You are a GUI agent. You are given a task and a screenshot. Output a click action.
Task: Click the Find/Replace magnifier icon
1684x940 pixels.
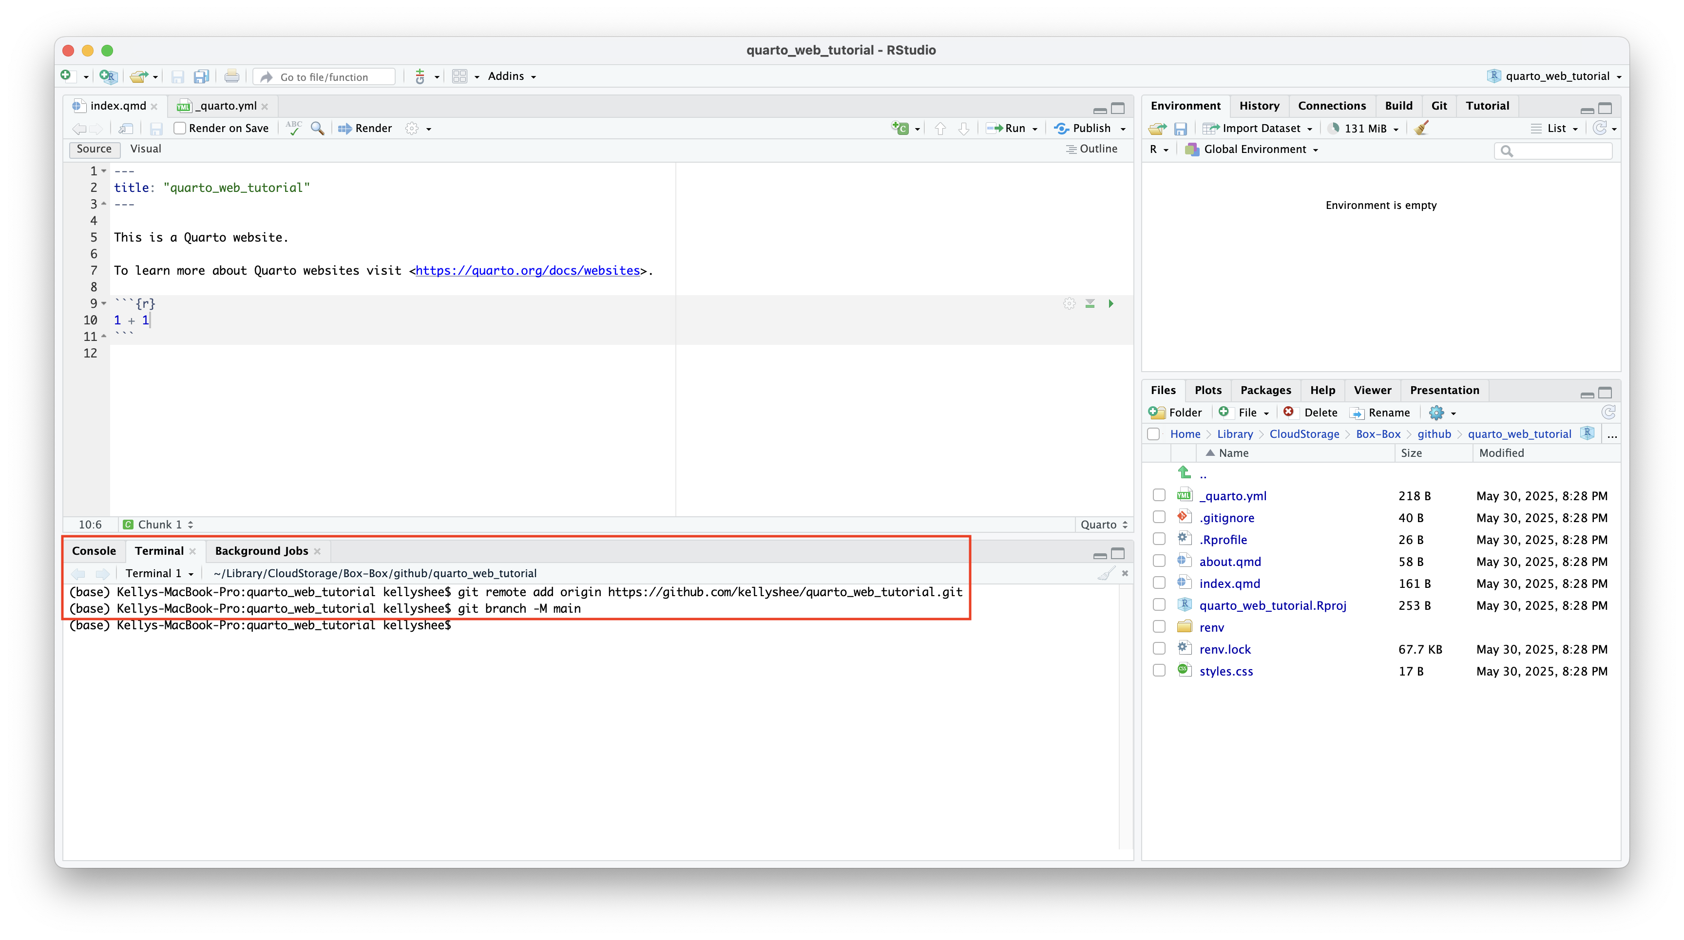318,128
